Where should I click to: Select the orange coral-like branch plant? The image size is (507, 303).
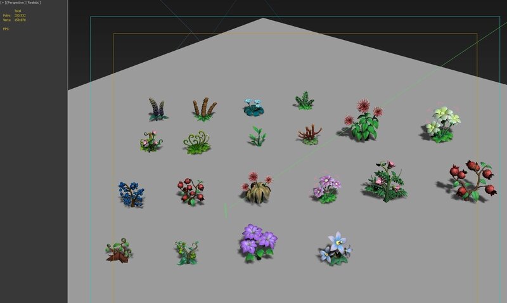[x=309, y=134]
